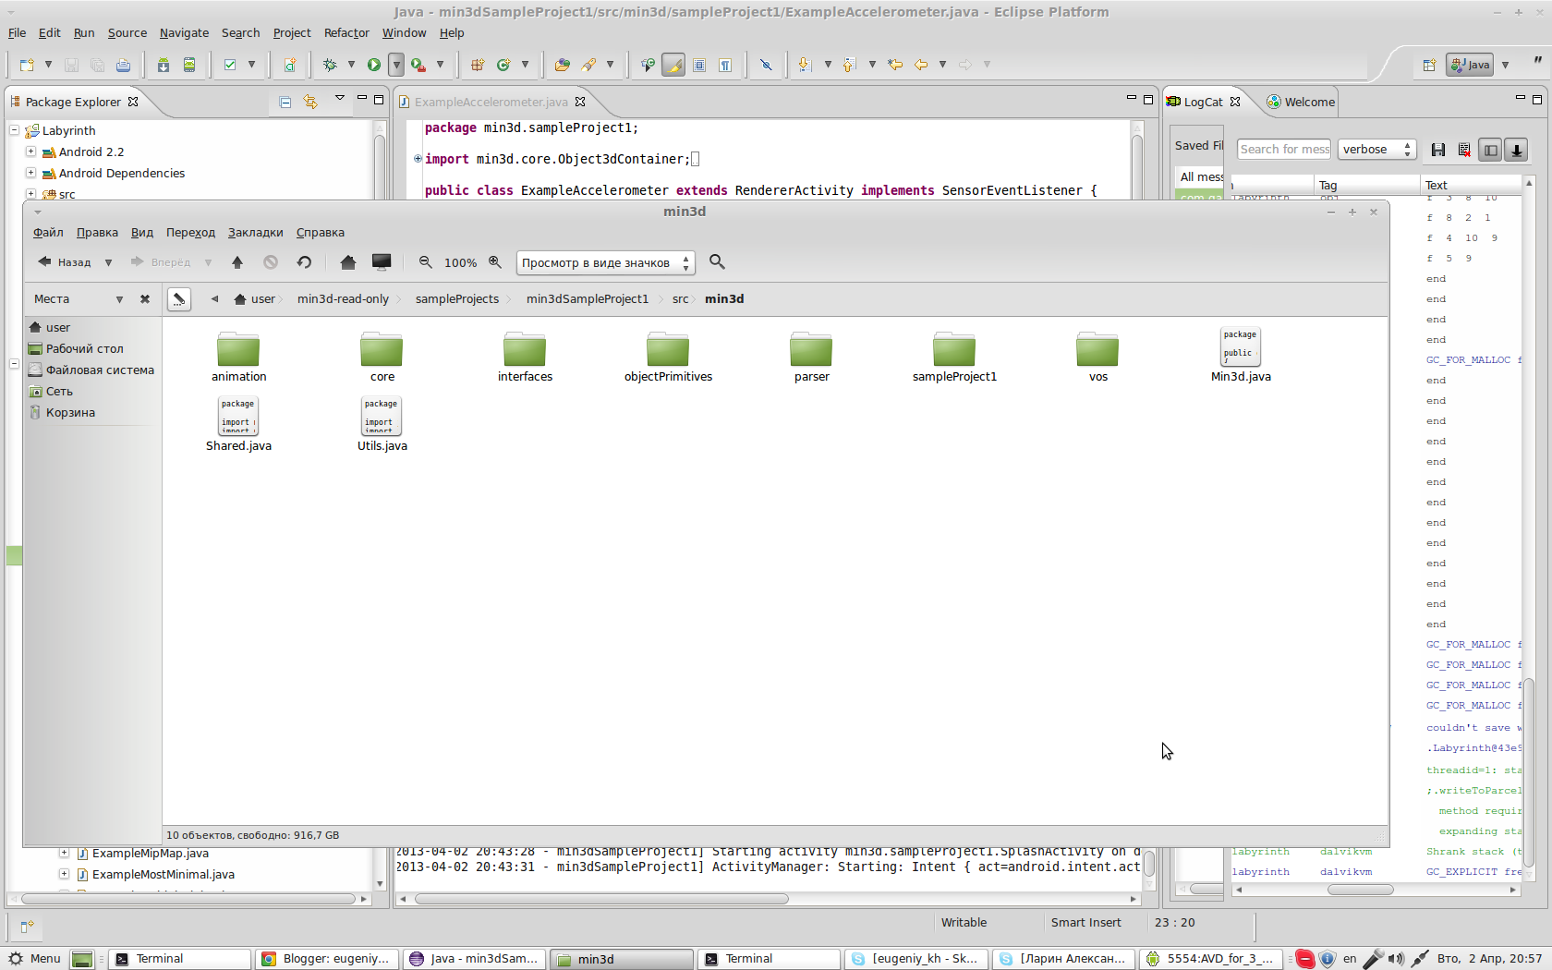
Task: Click the volume icon in system tray
Action: [1395, 959]
